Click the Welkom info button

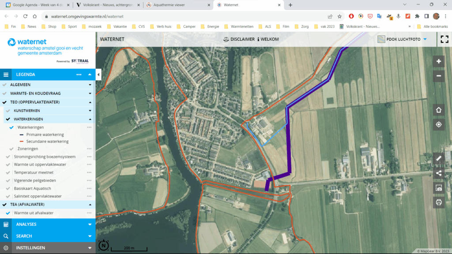[x=268, y=39]
